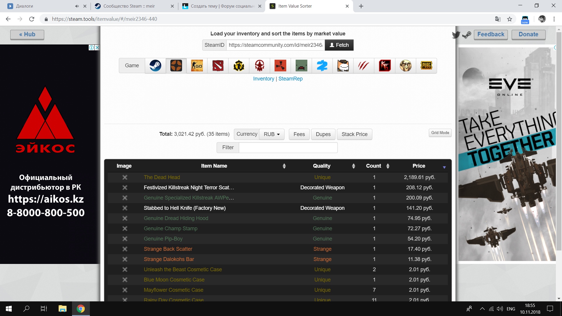
Task: Toggle Stack Price mode
Action: (x=354, y=134)
